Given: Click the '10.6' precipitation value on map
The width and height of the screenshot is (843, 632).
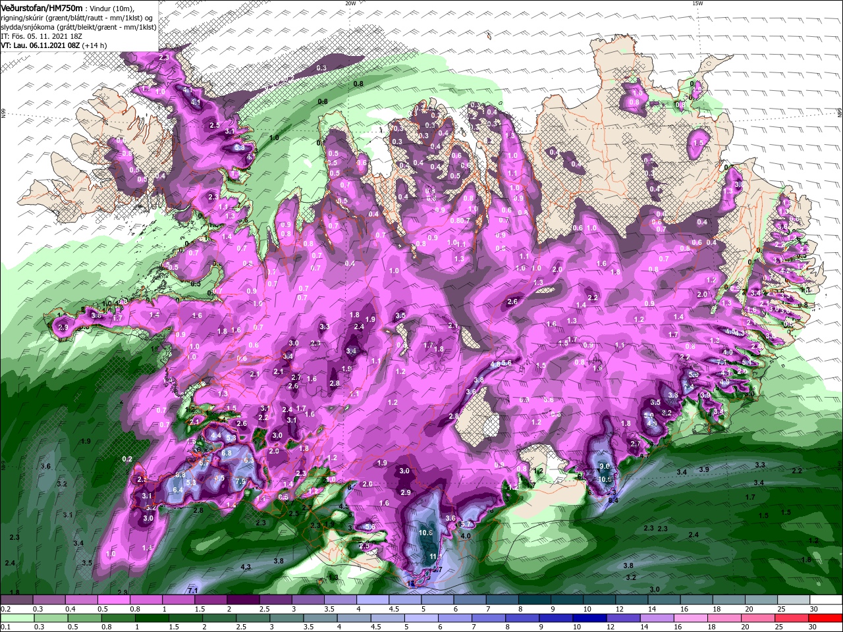Looking at the screenshot, I should tap(425, 533).
